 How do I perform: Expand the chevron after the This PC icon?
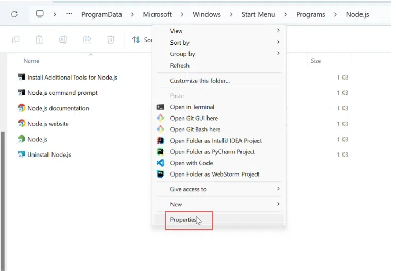coord(55,14)
